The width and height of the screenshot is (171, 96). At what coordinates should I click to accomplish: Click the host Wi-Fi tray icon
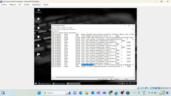pos(149,93)
